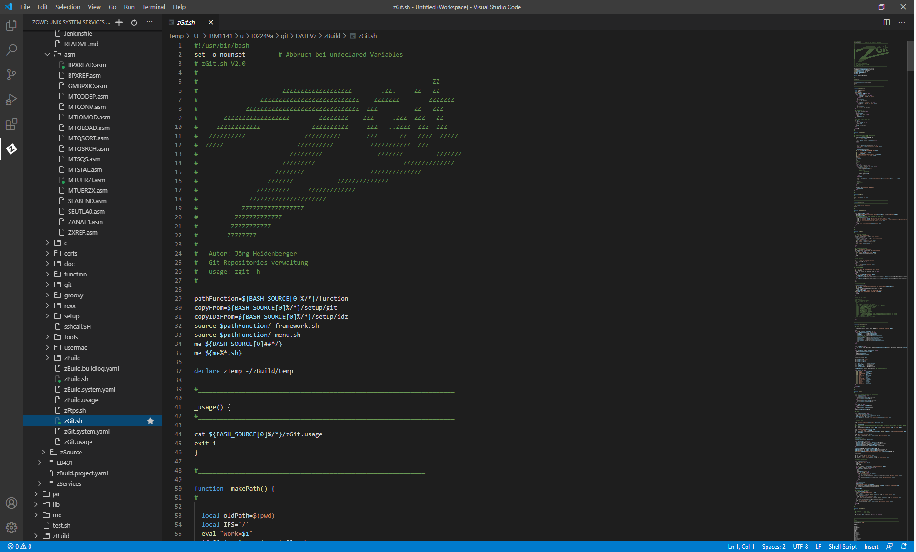
Task: Click the minimap scrollbar slider
Action: point(910,56)
